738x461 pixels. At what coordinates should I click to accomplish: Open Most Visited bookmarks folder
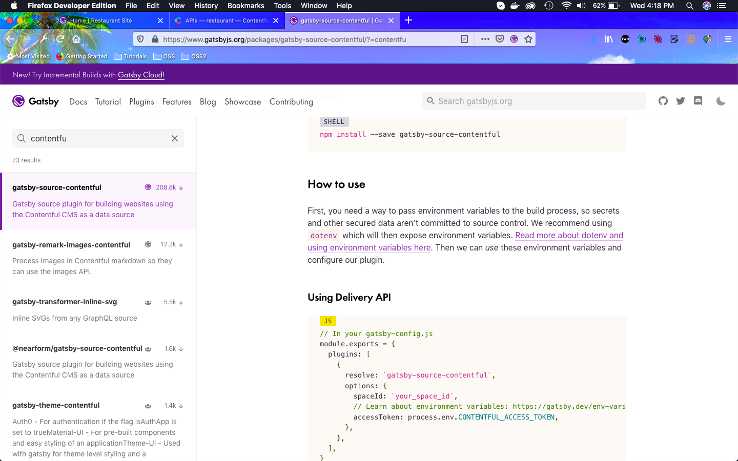pos(28,56)
